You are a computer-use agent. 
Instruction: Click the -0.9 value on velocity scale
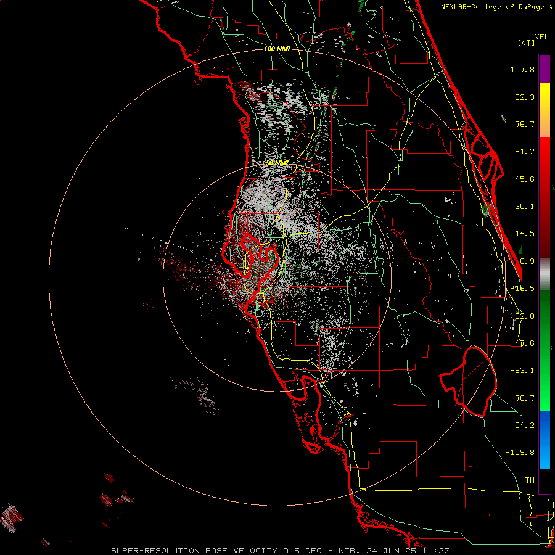click(x=525, y=261)
